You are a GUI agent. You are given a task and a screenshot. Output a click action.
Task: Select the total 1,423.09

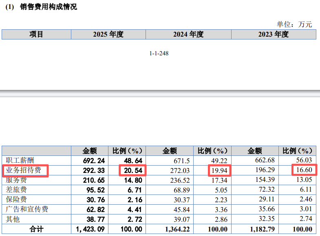tap(90, 229)
